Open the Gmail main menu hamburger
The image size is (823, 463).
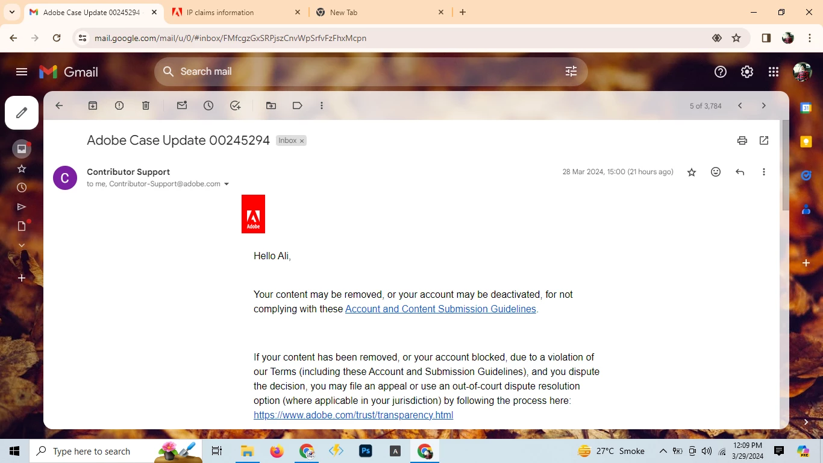pos(22,72)
